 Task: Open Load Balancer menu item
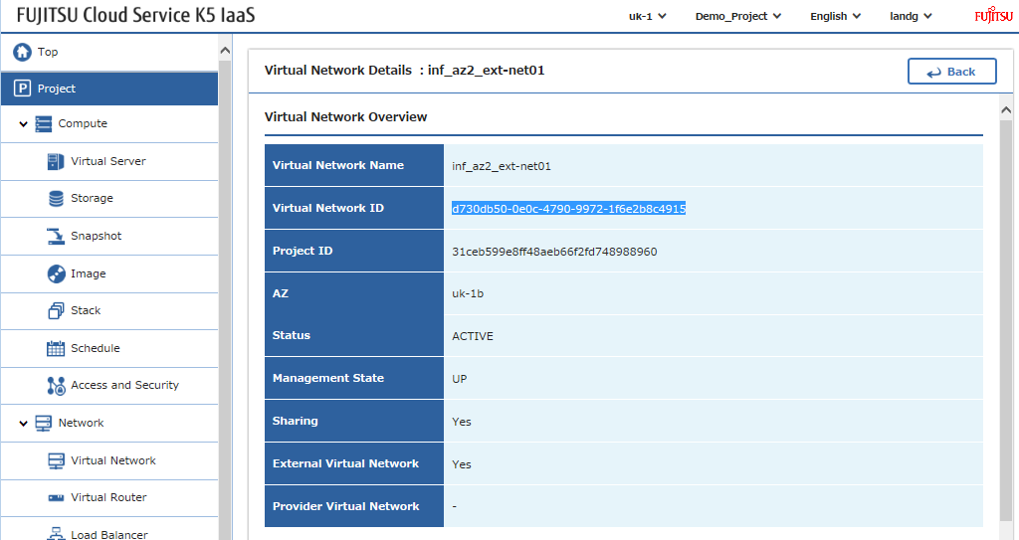tap(109, 529)
